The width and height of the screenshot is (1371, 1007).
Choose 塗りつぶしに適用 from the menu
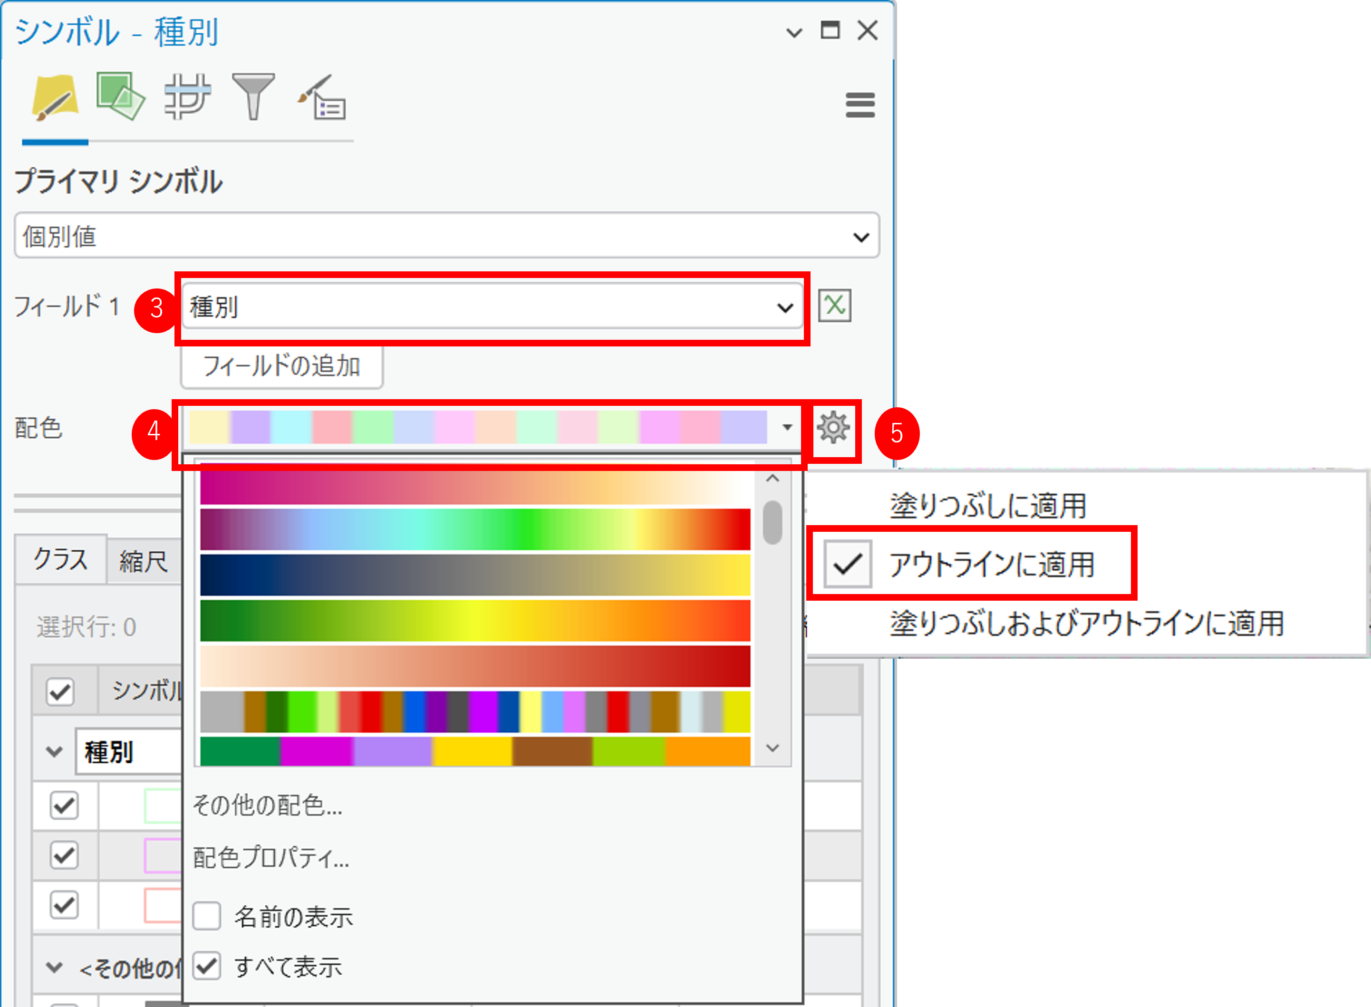tap(987, 506)
